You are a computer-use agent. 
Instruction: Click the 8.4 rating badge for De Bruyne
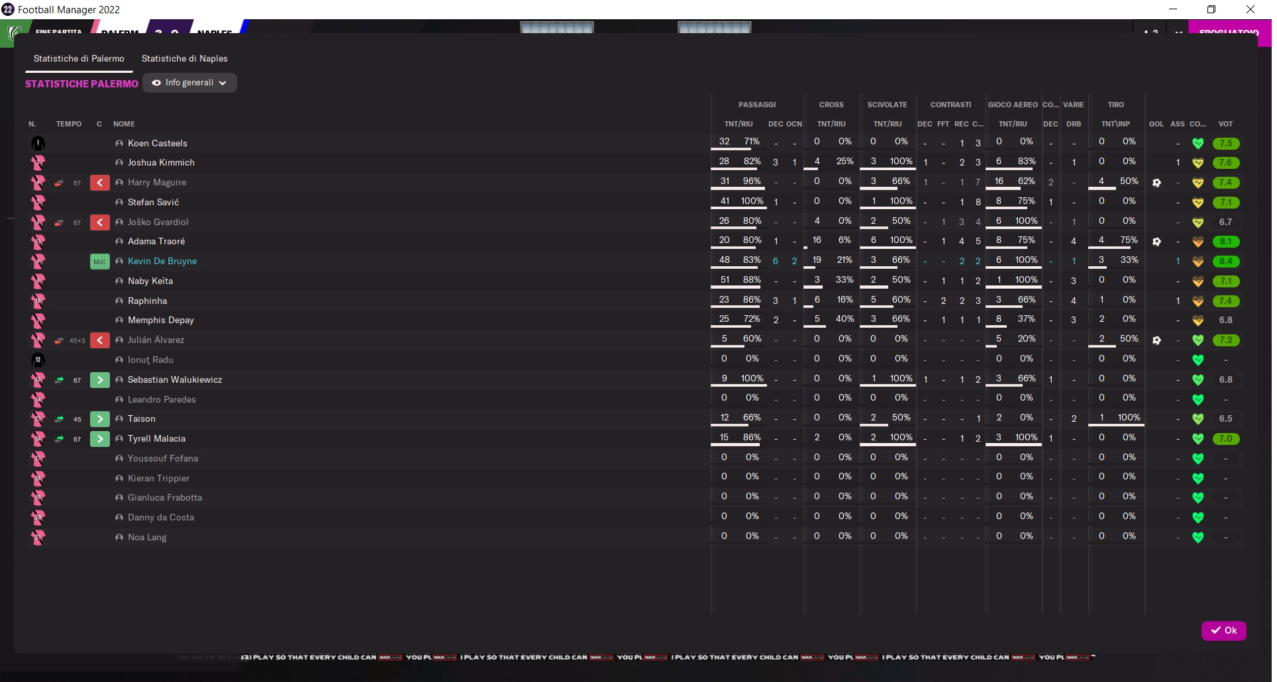[x=1226, y=262]
